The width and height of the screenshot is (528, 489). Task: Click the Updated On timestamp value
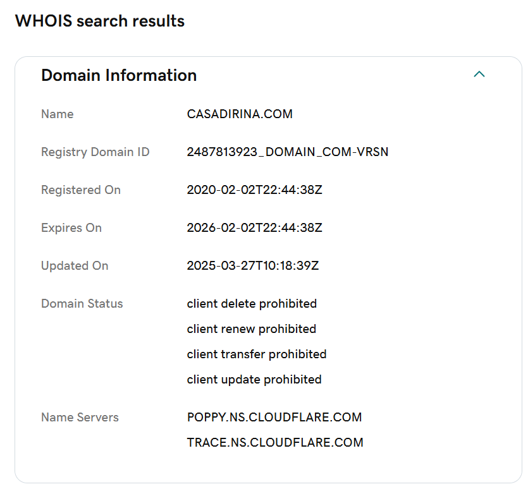coord(252,265)
